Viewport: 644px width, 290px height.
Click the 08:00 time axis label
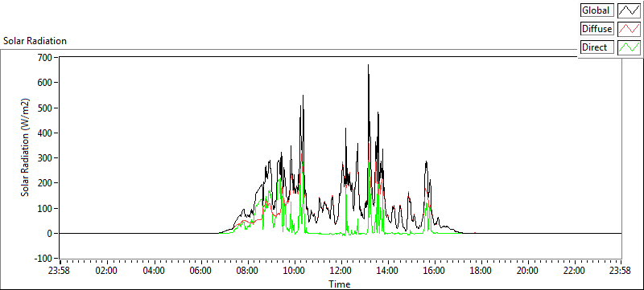[x=247, y=271]
